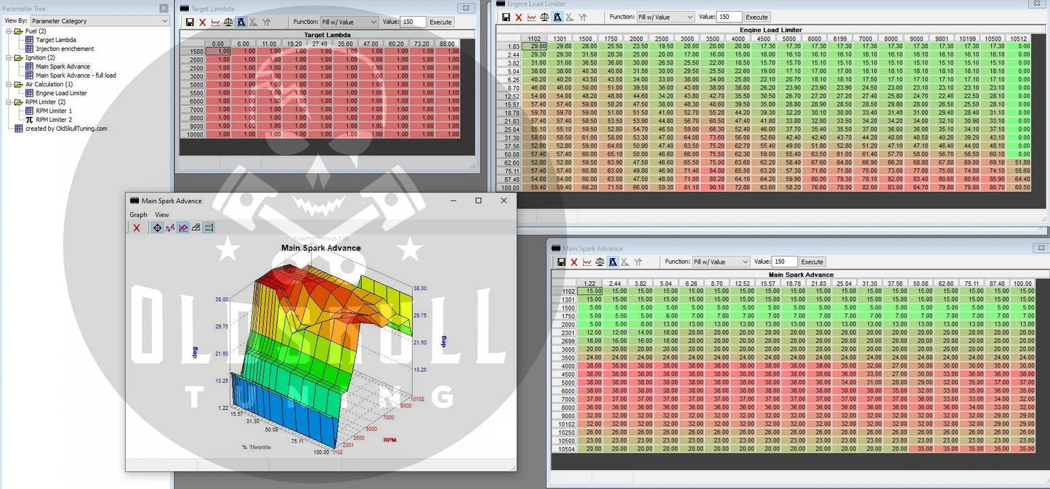The image size is (1050, 489).
Task: Open the View By Parameter Category dropdown
Action: [x=99, y=21]
